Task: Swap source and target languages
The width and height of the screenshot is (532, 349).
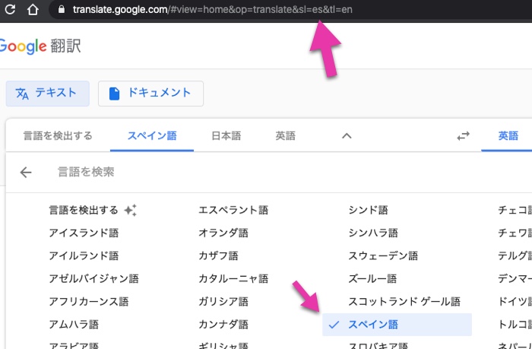Action: point(463,136)
